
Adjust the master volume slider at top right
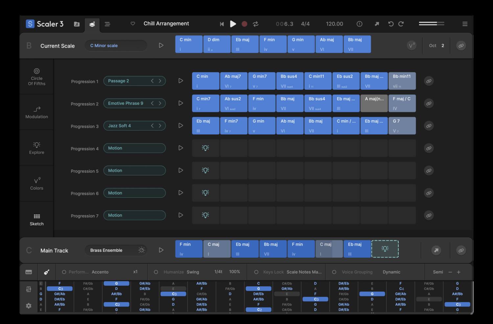(x=431, y=23)
